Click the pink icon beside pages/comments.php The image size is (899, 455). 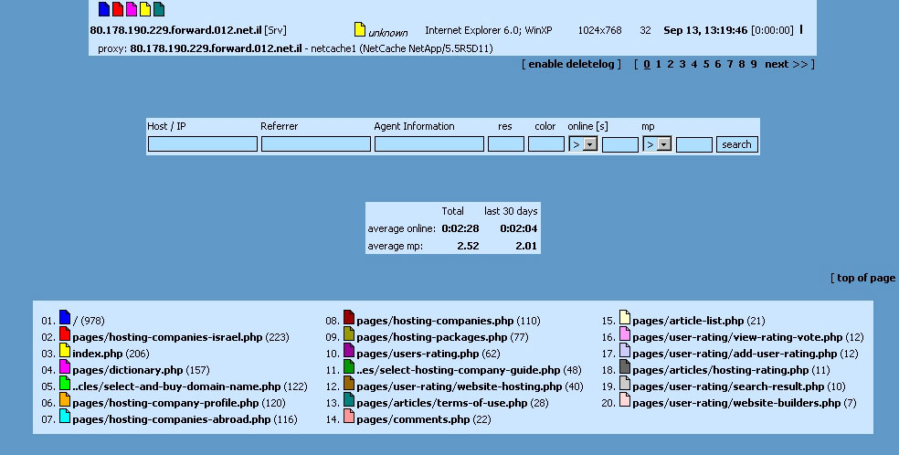[349, 417]
